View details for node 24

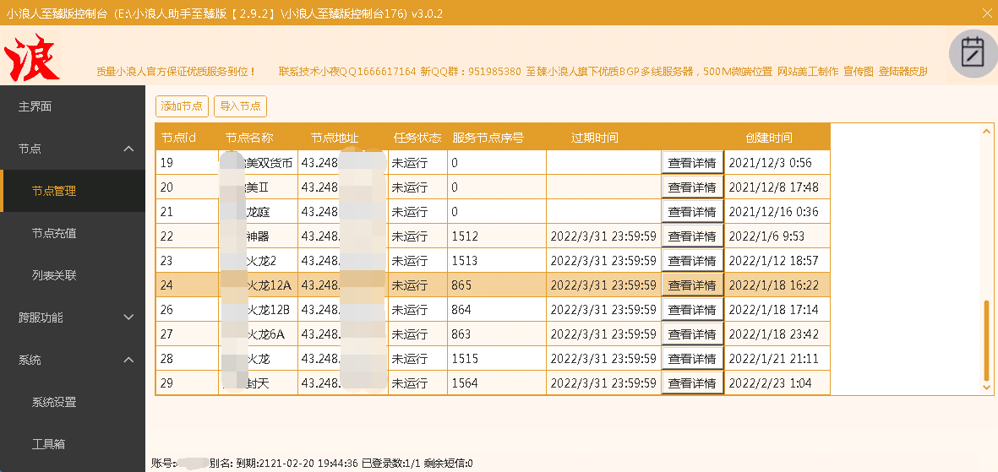[x=692, y=285]
